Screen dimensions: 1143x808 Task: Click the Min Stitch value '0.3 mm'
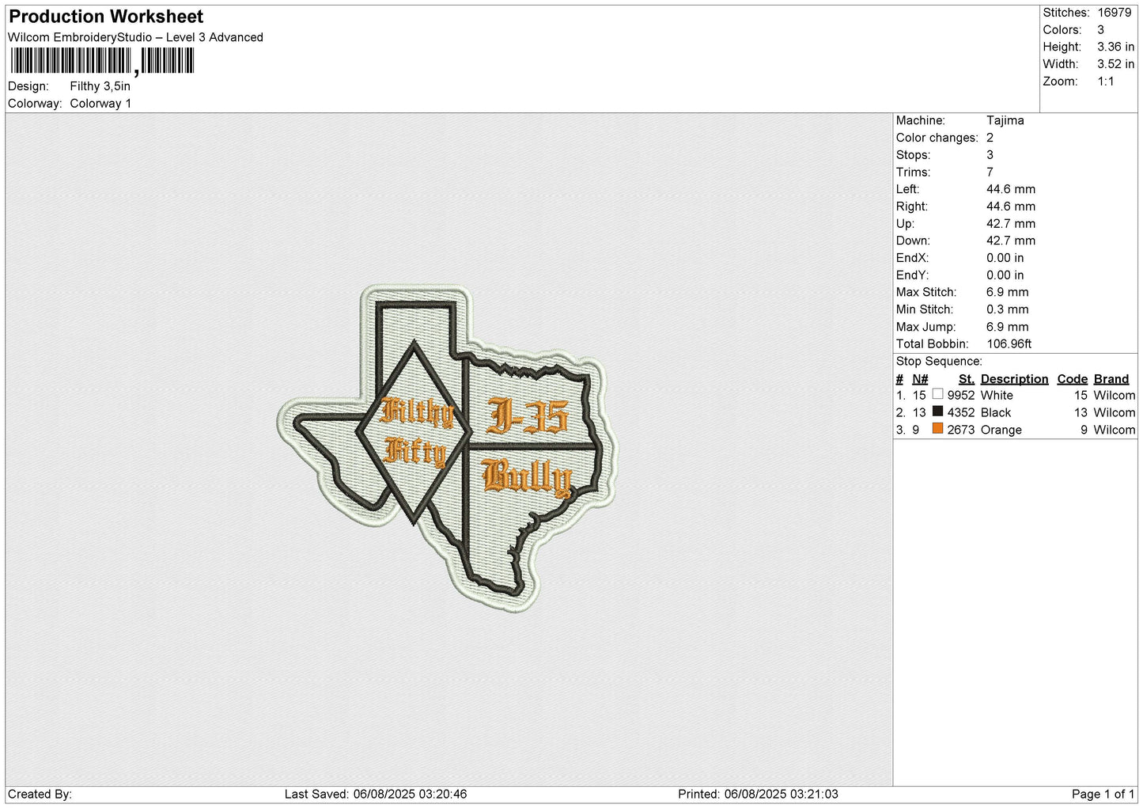pyautogui.click(x=1008, y=309)
